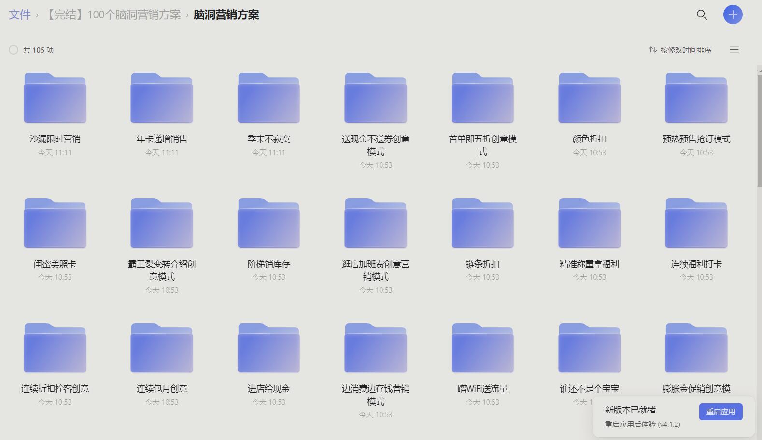Image resolution: width=762 pixels, height=440 pixels.
Task: Open the 预热预售抢订模式 folder
Action: click(696, 99)
